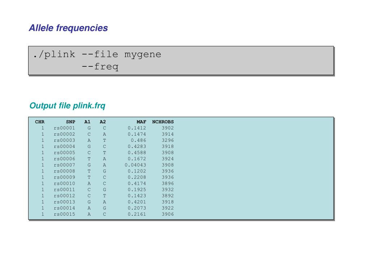Select SNP cell rs00013

tap(64, 202)
